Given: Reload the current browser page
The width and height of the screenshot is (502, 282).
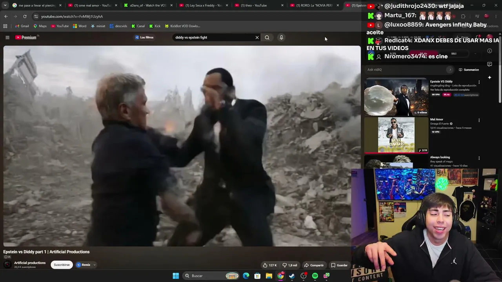Looking at the screenshot, I should click(25, 16).
